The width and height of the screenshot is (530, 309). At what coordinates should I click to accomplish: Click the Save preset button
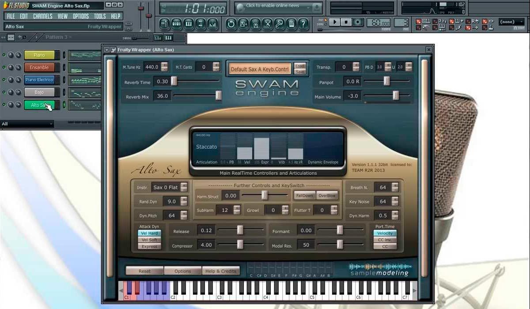point(300,72)
